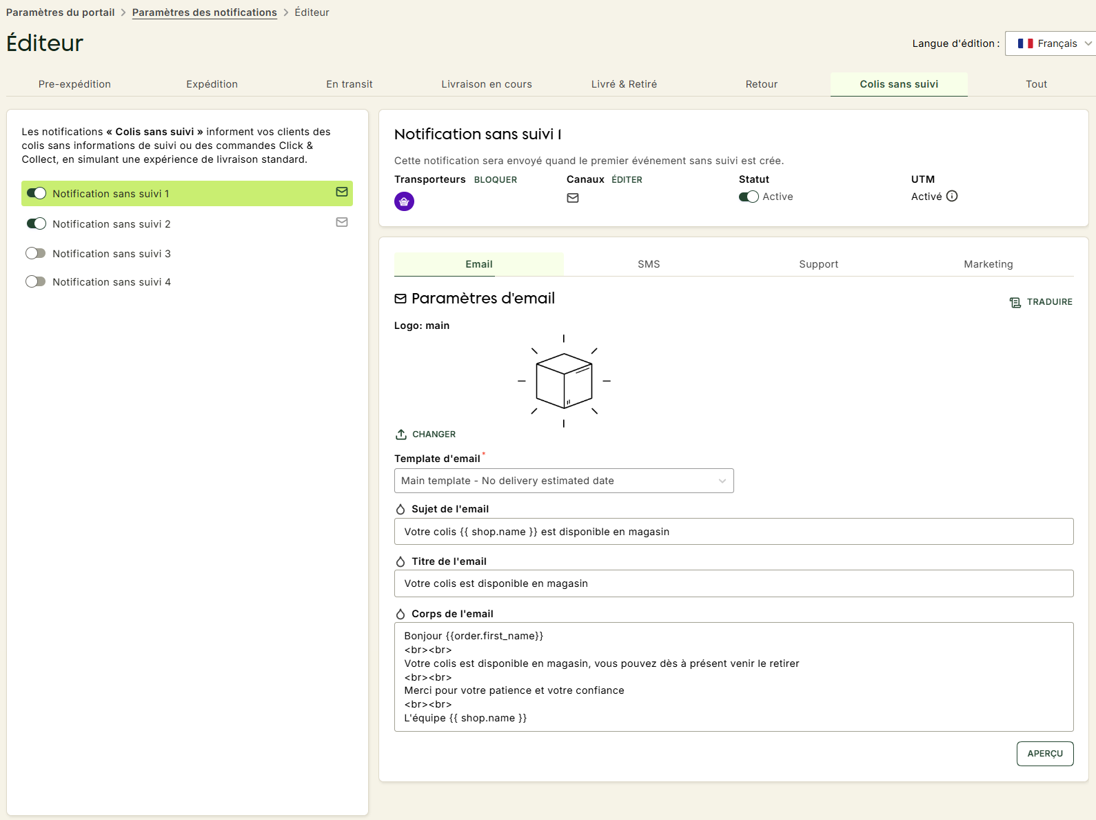
Task: Click the UTM info icon
Action: click(x=952, y=196)
